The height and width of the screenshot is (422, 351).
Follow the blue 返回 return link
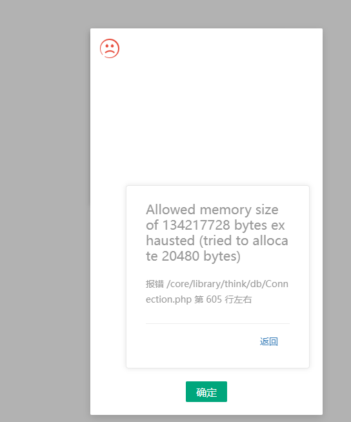(x=268, y=341)
